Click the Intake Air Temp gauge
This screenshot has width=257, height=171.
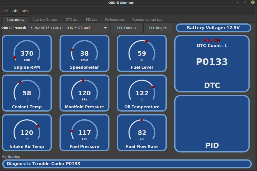click(27, 133)
